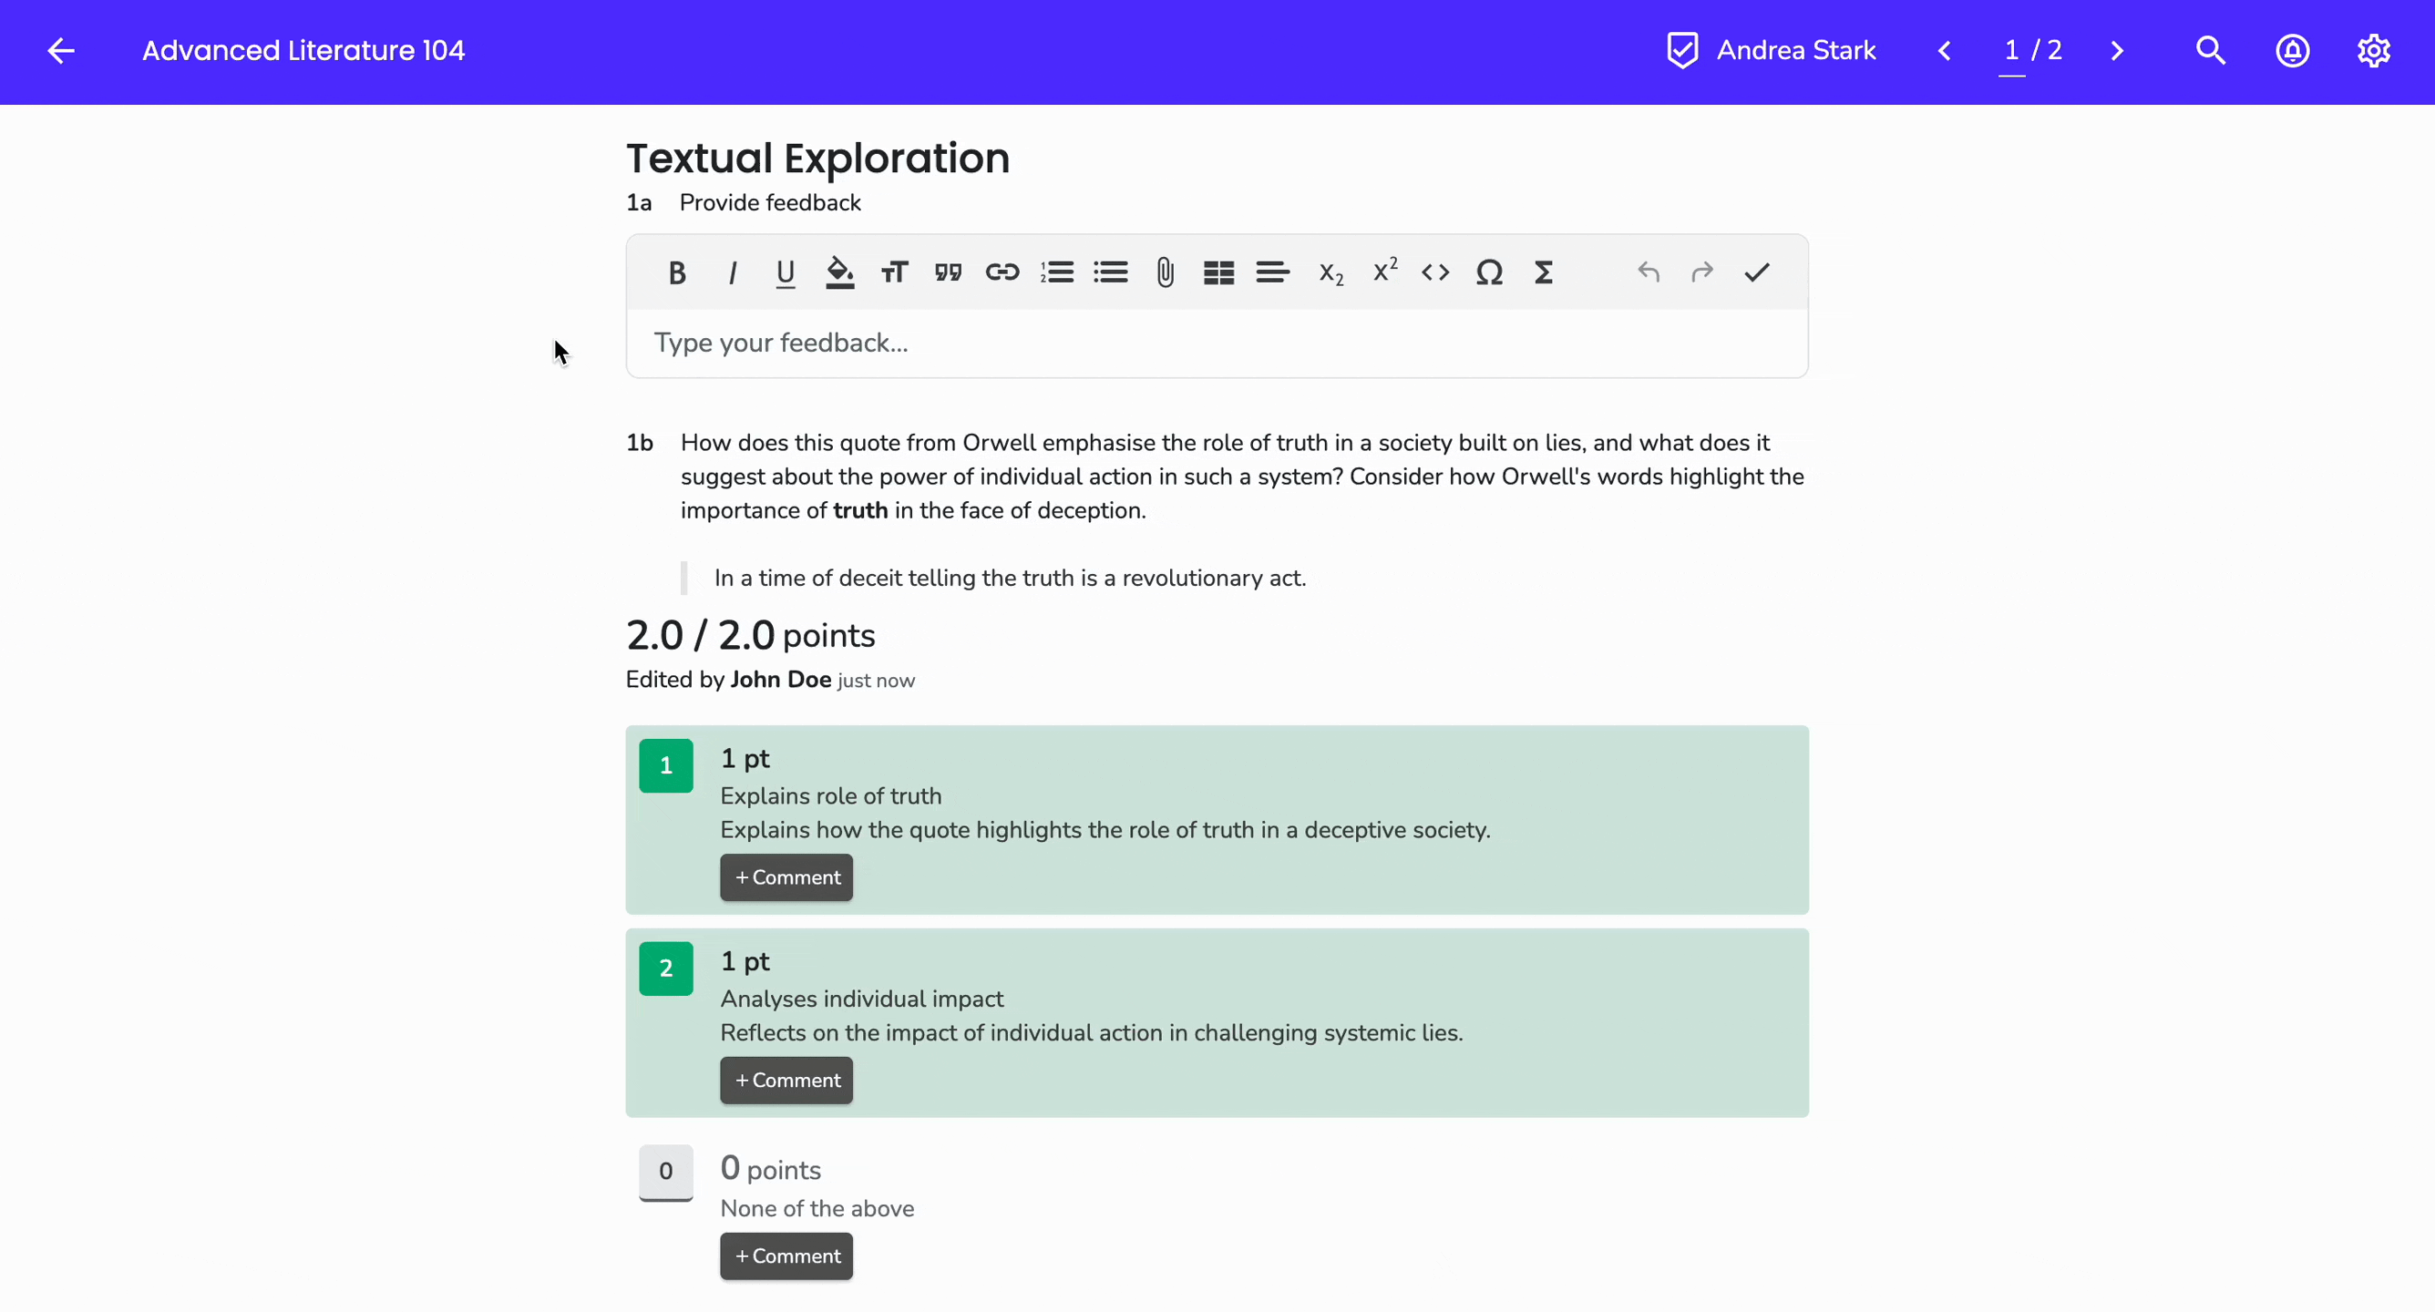Toggle rubric criterion 1 Explains role of truth
The image size is (2435, 1312).
click(666, 766)
